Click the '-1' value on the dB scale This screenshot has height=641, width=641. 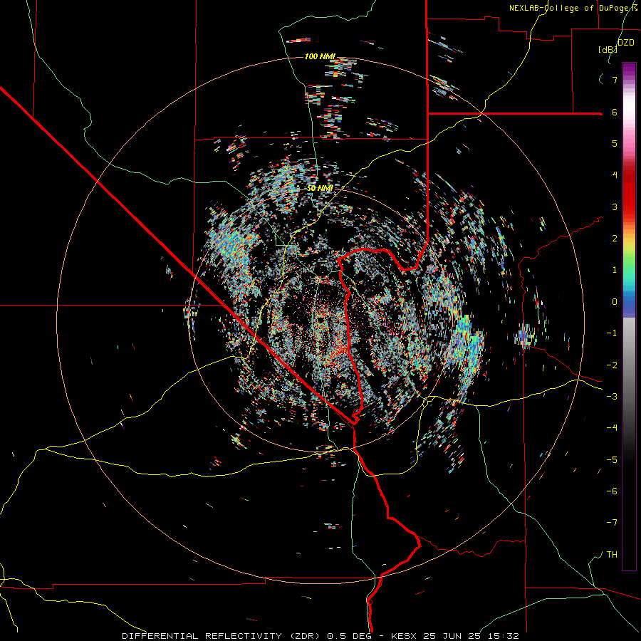pos(612,333)
